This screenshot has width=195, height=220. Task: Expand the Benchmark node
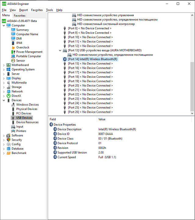[x=4, y=153]
